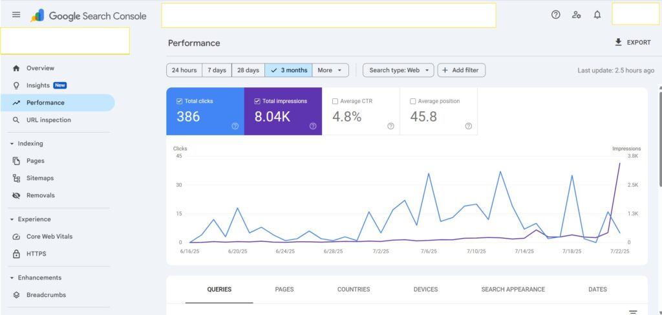Open Breadcrumbs in the sidebar
The image size is (662, 315).
(58, 295)
